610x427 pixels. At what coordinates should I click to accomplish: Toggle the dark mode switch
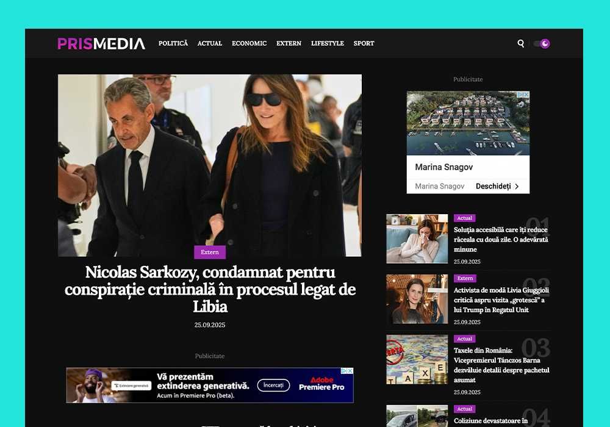pyautogui.click(x=542, y=43)
